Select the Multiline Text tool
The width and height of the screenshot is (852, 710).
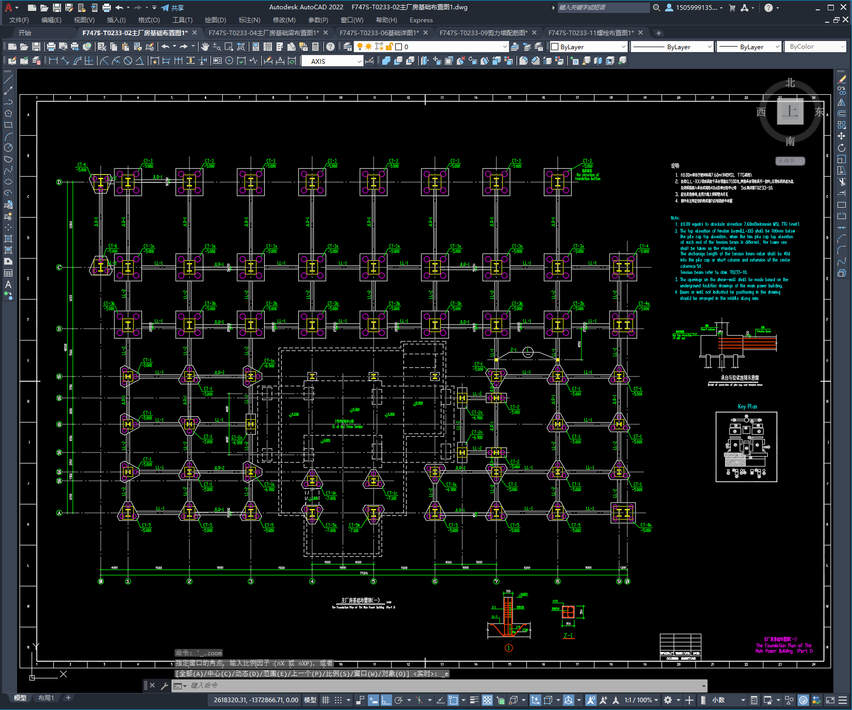pos(8,284)
